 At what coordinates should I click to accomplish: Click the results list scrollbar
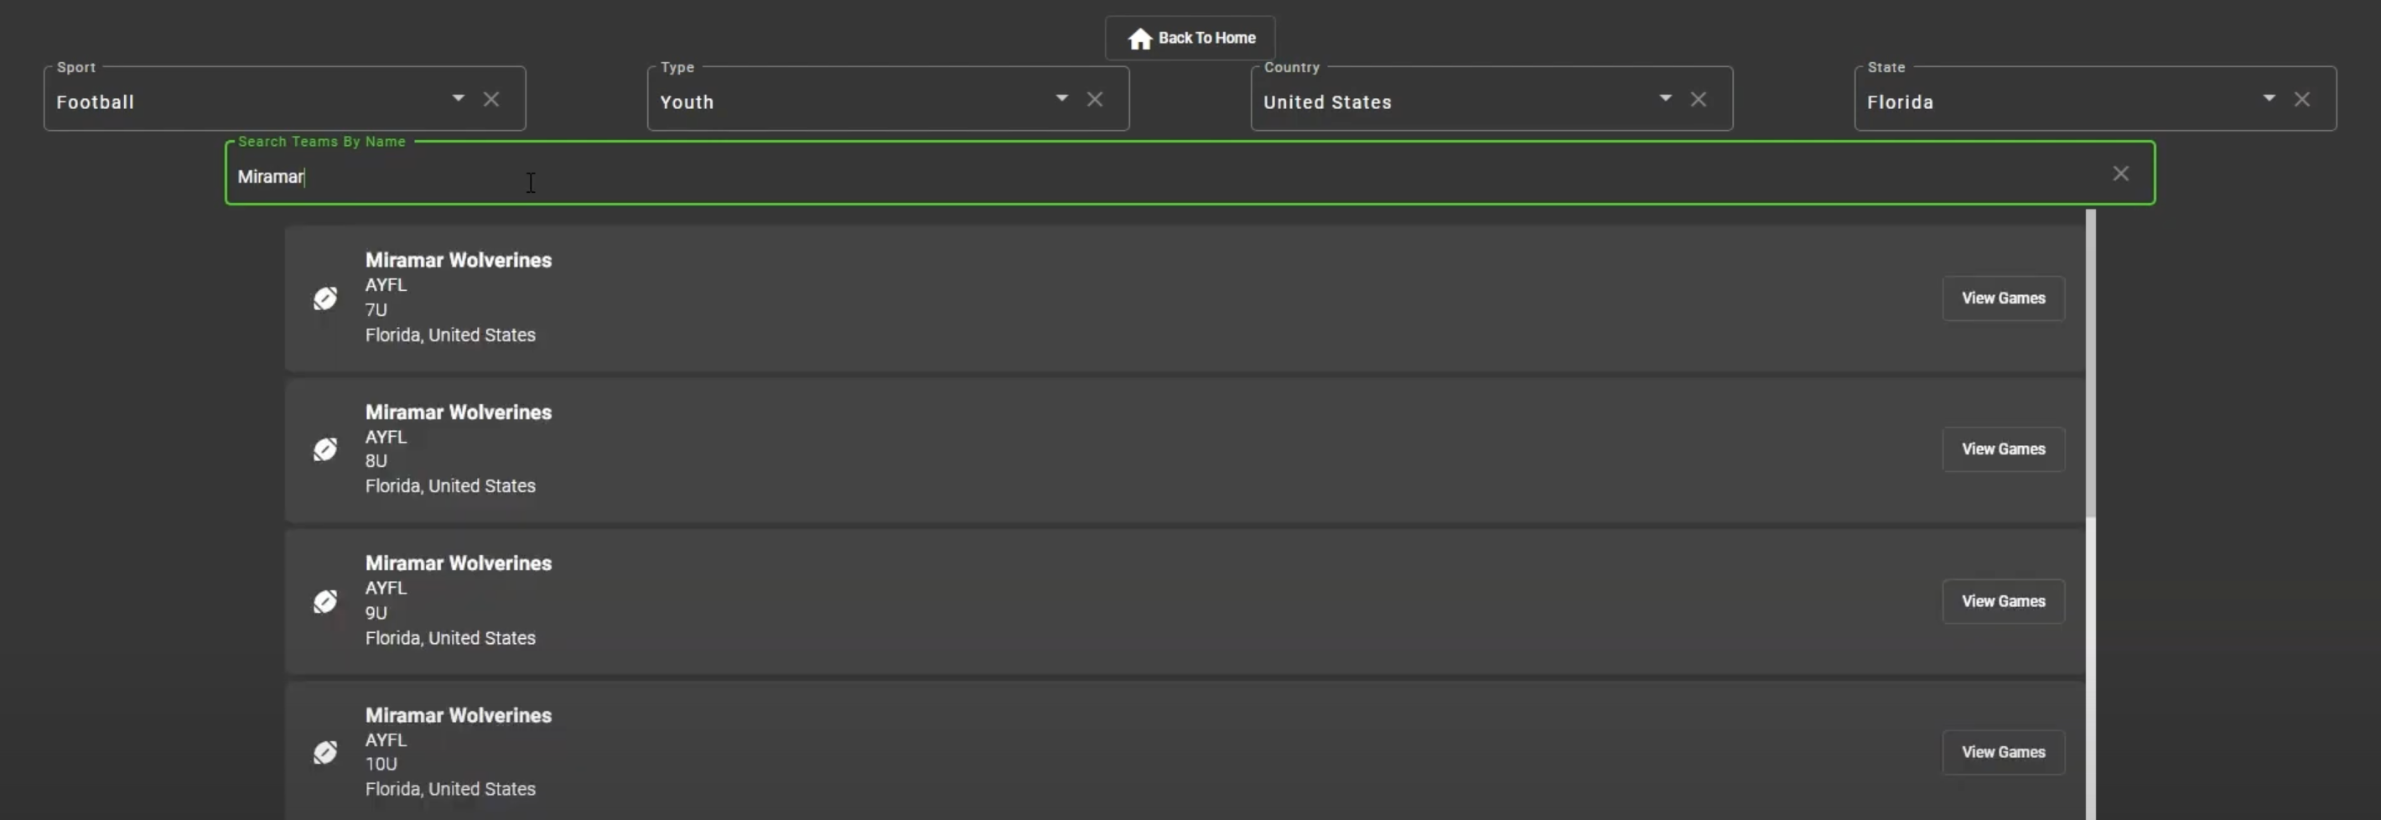(x=2090, y=363)
